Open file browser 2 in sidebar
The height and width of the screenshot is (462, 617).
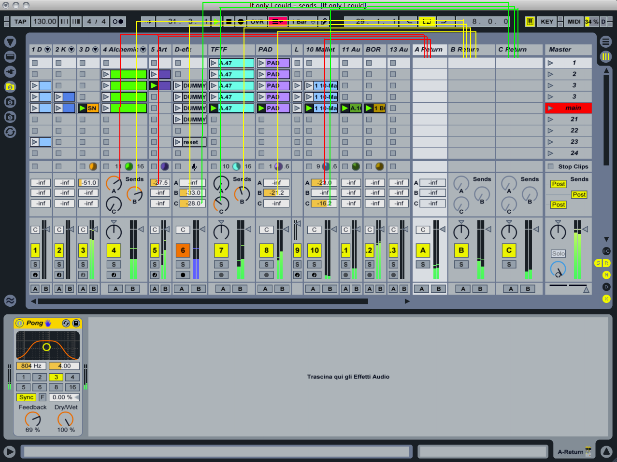tap(10, 102)
